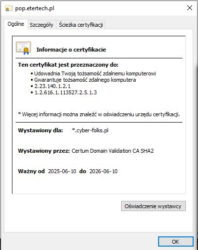Click the large certificate ribbon icon
Image resolution: width=198 pixels, height=250 pixels.
23,48
